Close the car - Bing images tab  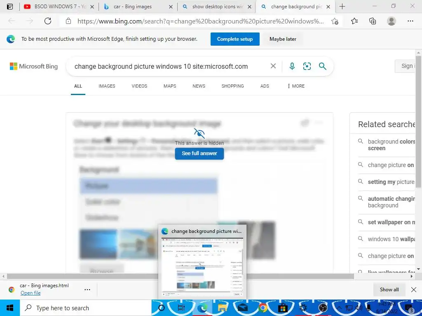pos(171,7)
